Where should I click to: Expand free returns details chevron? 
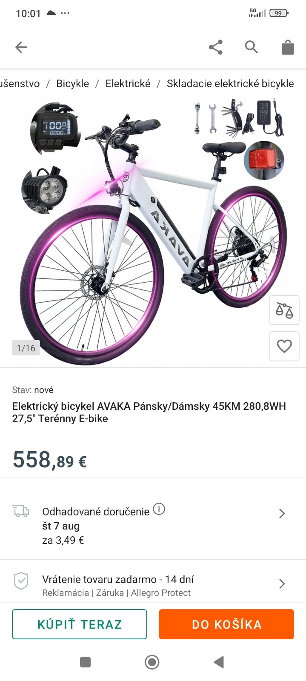pyautogui.click(x=282, y=584)
